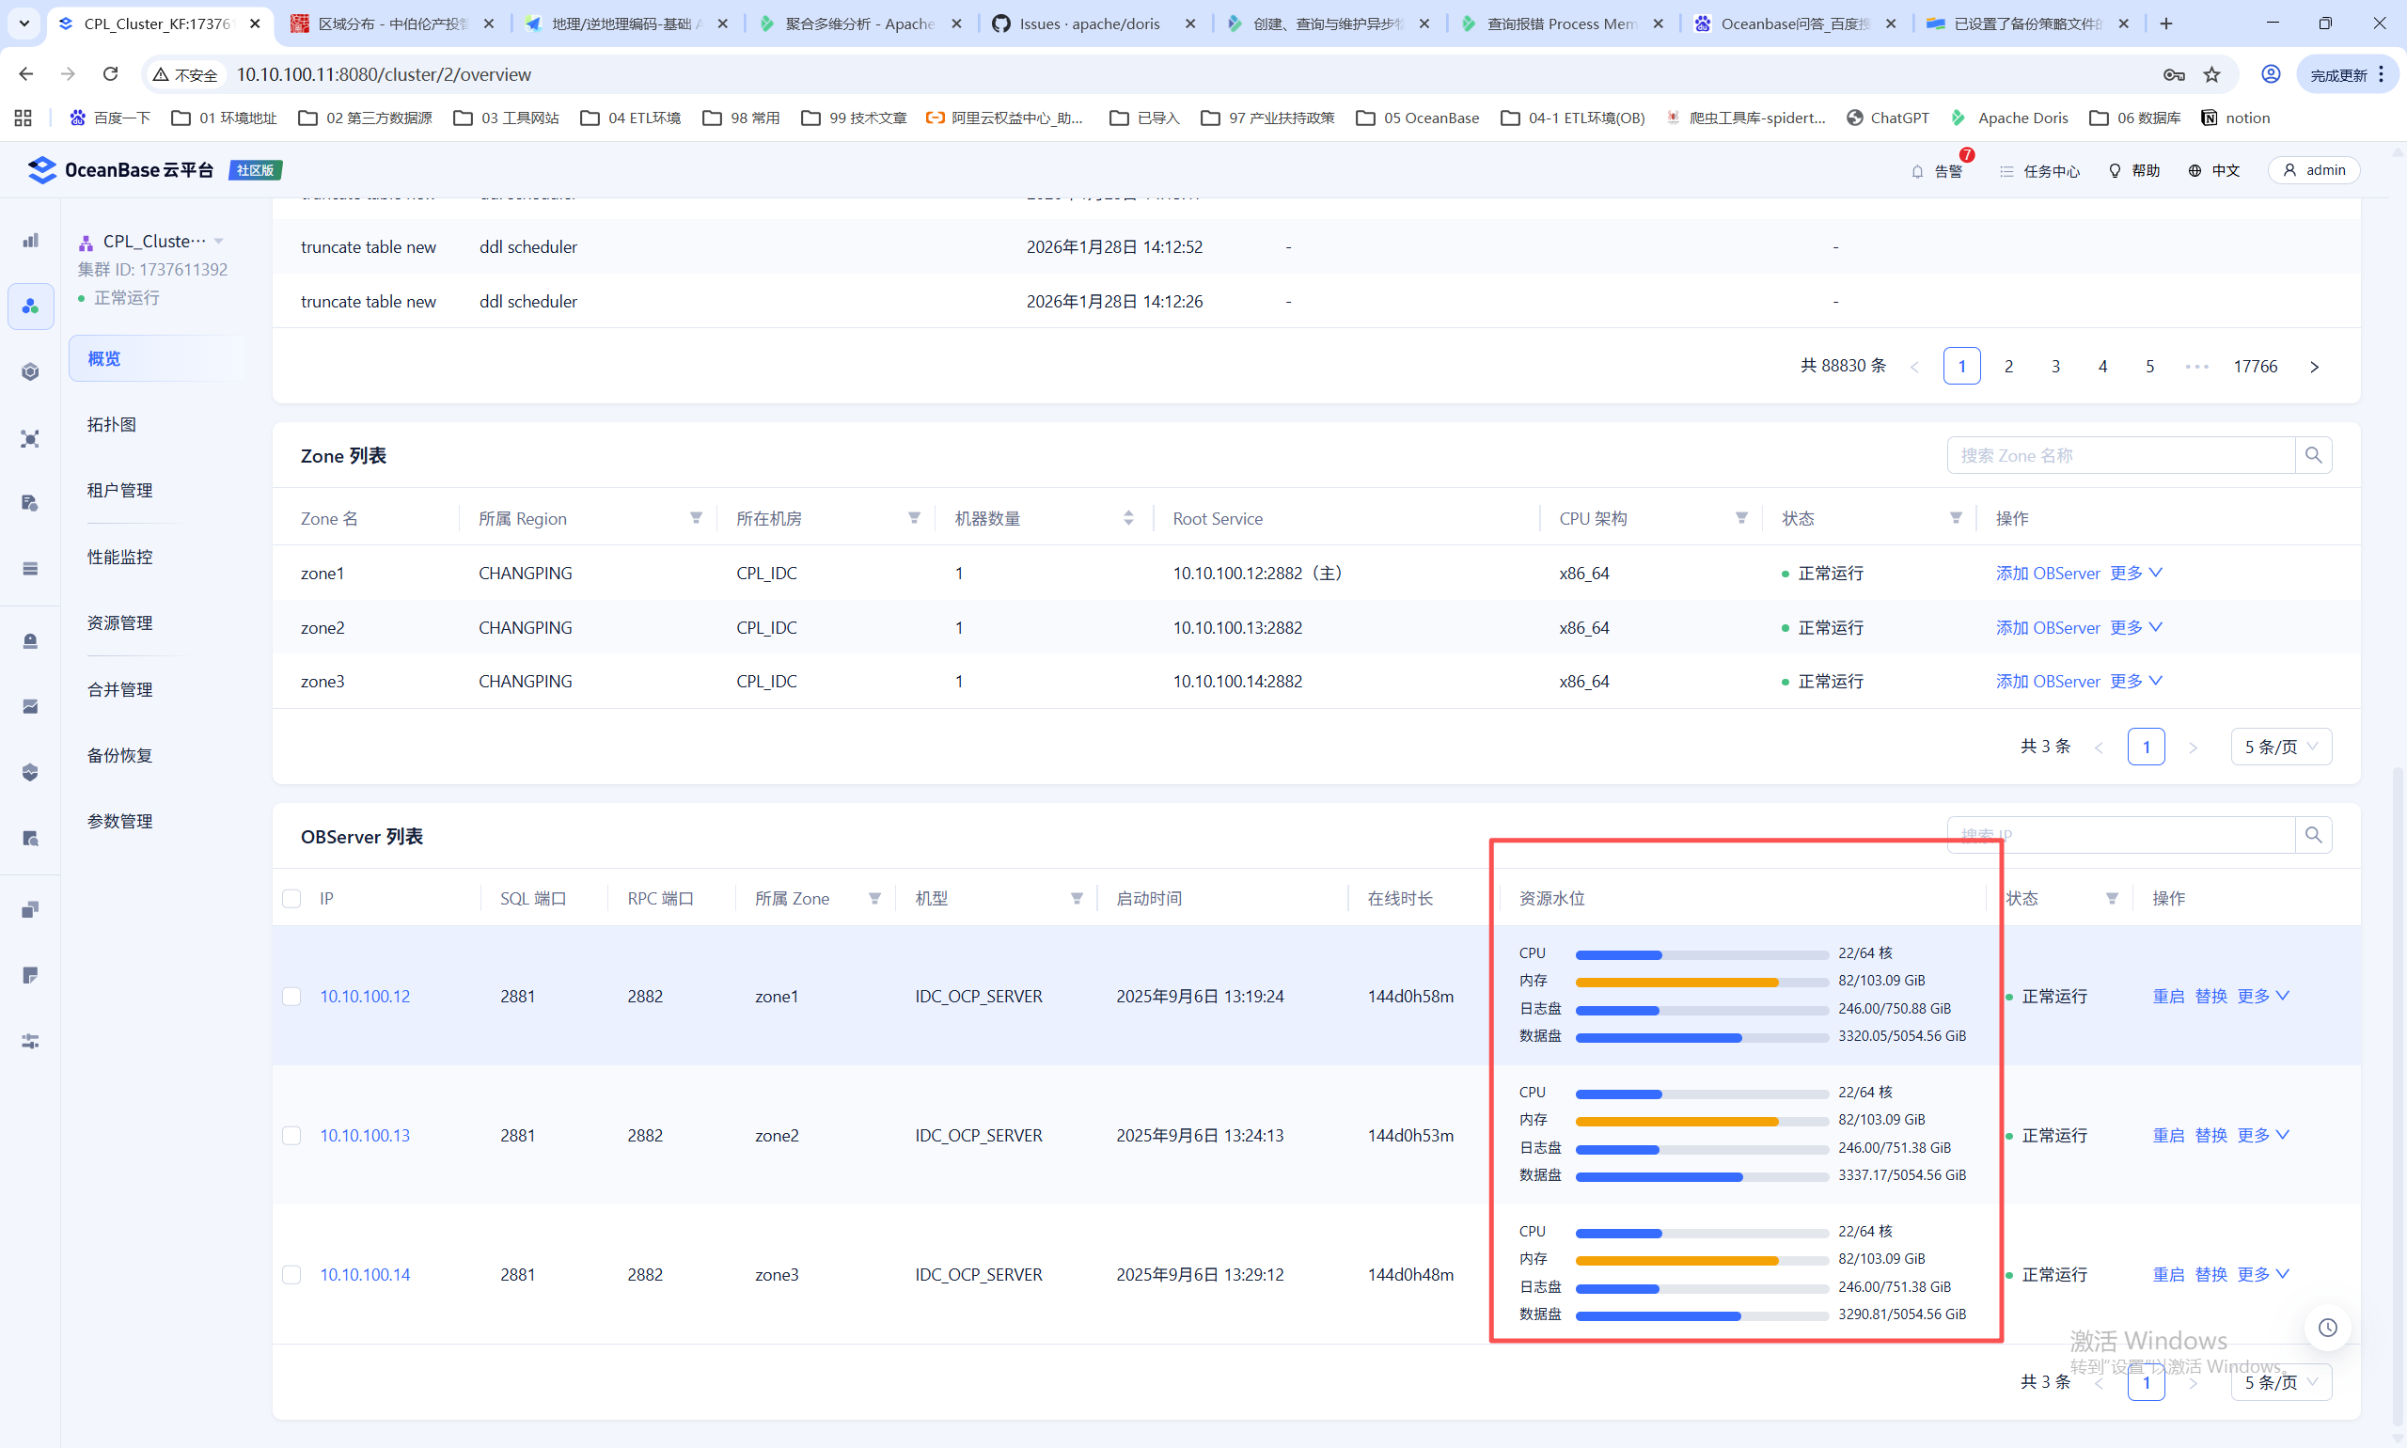
Task: Select 备份恢复 in the side menu
Action: [x=120, y=755]
